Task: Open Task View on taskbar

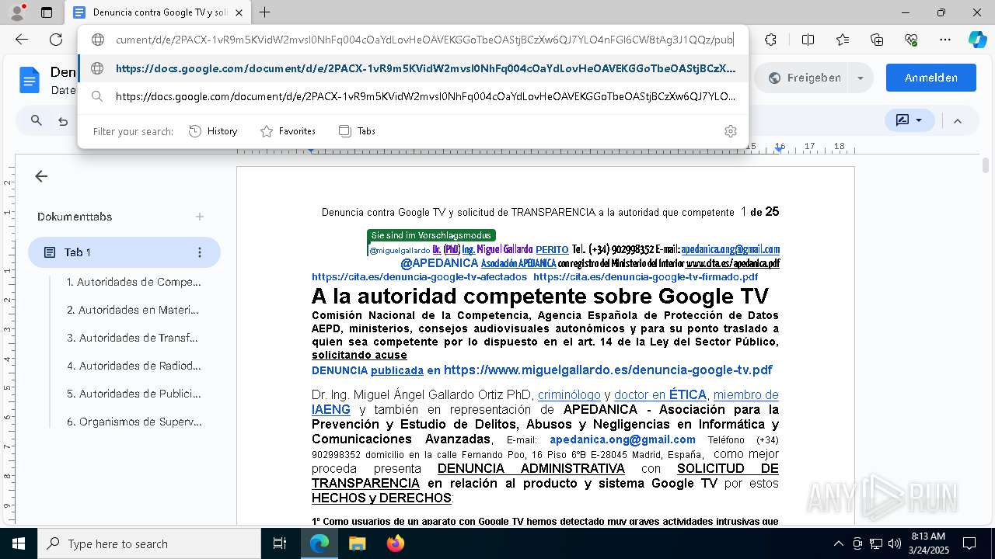Action: click(281, 543)
